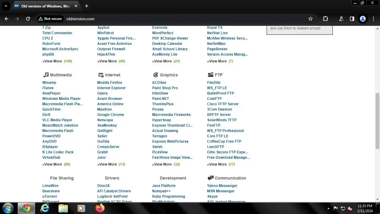
Task: Open the tab search dropdown arrow
Action: 6,6
